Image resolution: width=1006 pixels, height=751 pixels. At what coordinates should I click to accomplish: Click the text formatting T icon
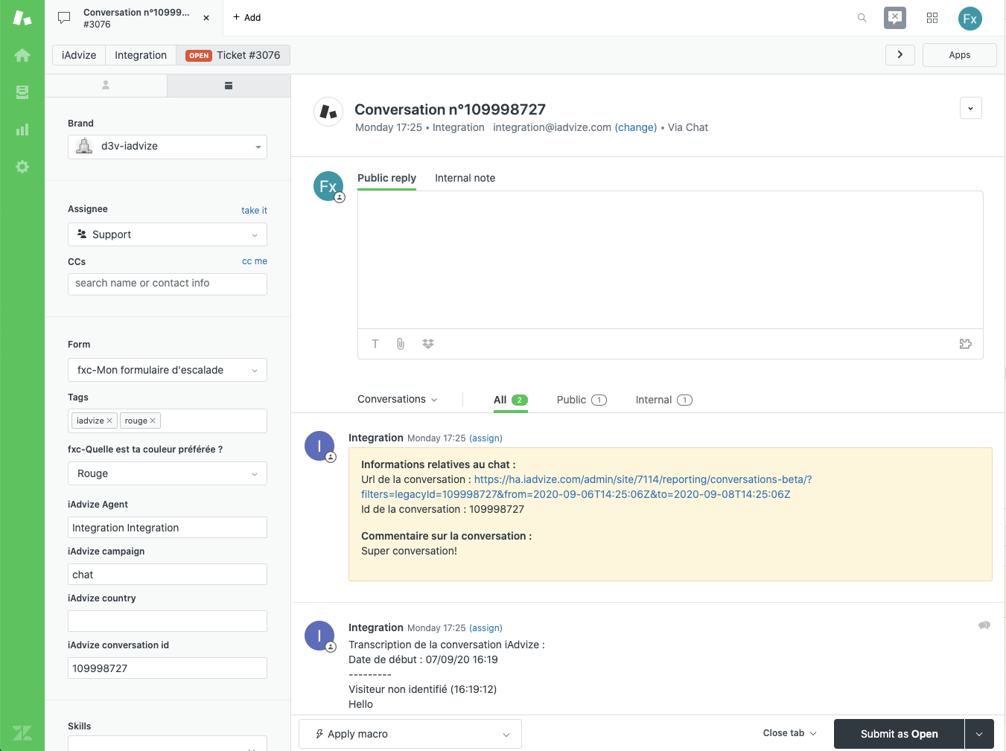[375, 344]
